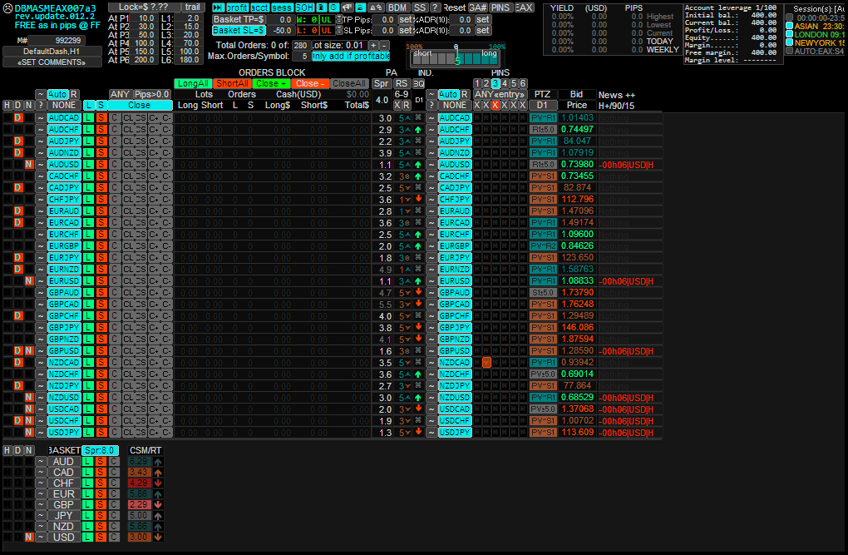Select PINS tab number 1
This screenshot has width=848, height=555.
(477, 83)
